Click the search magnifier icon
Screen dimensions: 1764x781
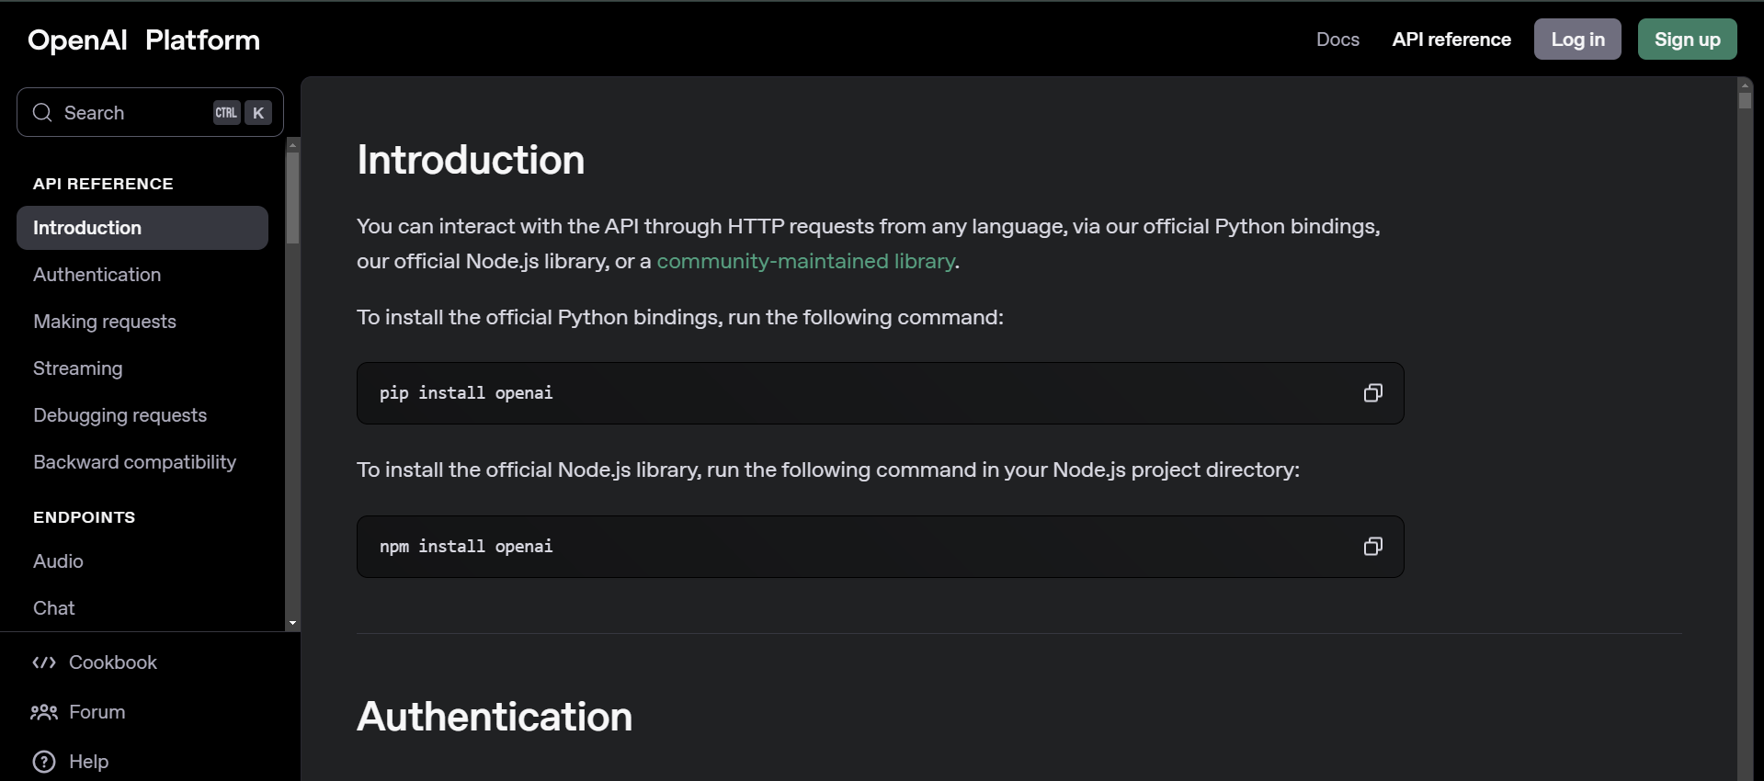pyautogui.click(x=42, y=112)
